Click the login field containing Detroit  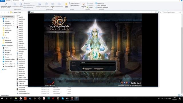tap(98, 62)
